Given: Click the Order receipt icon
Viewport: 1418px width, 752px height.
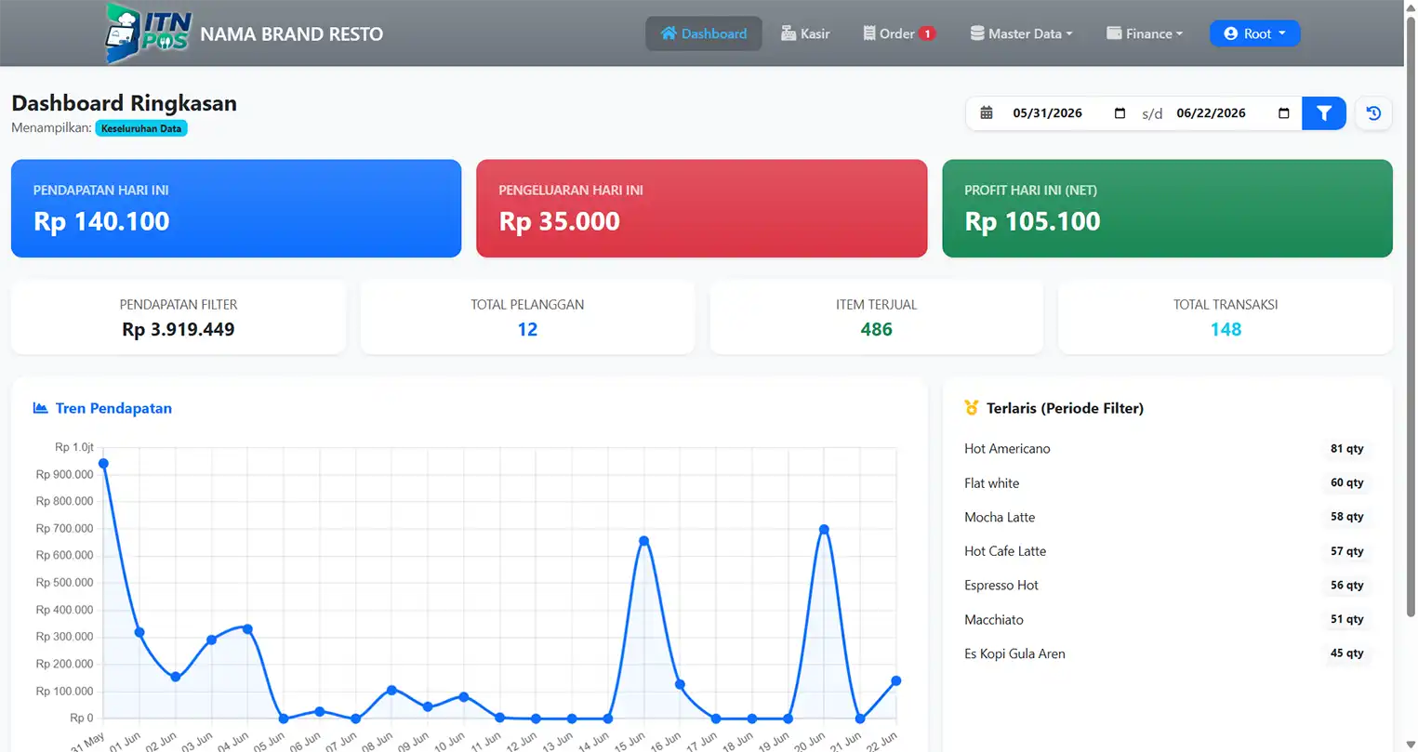Looking at the screenshot, I should point(869,33).
